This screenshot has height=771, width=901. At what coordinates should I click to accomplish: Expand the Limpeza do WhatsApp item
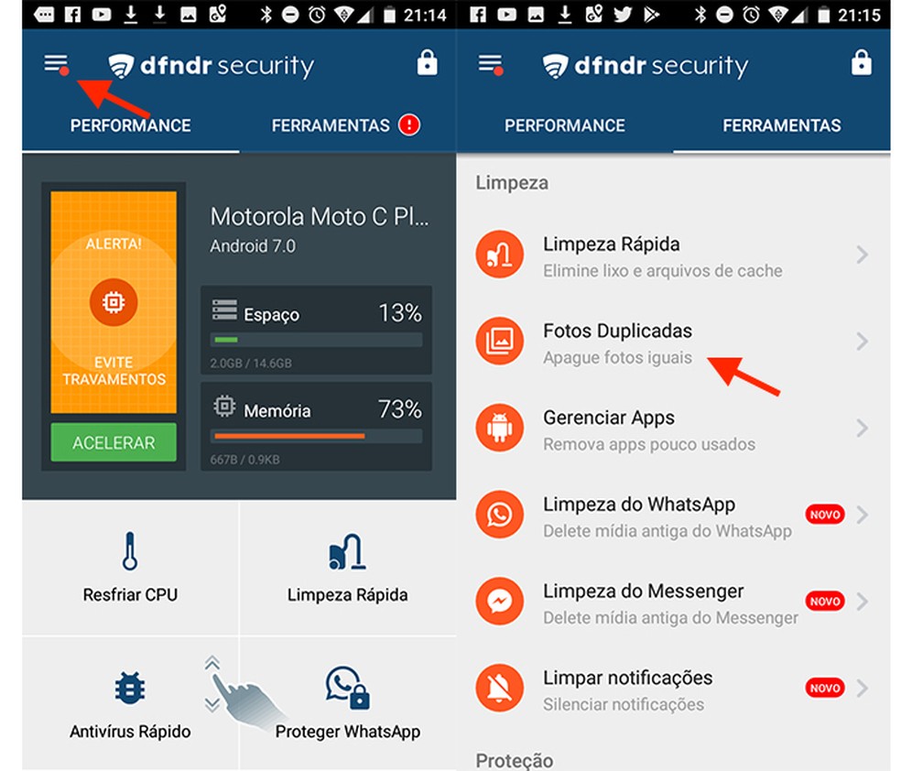click(861, 515)
